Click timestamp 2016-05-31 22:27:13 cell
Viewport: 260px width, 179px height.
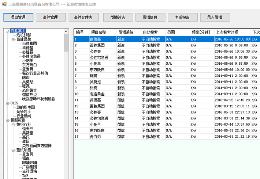232,112
